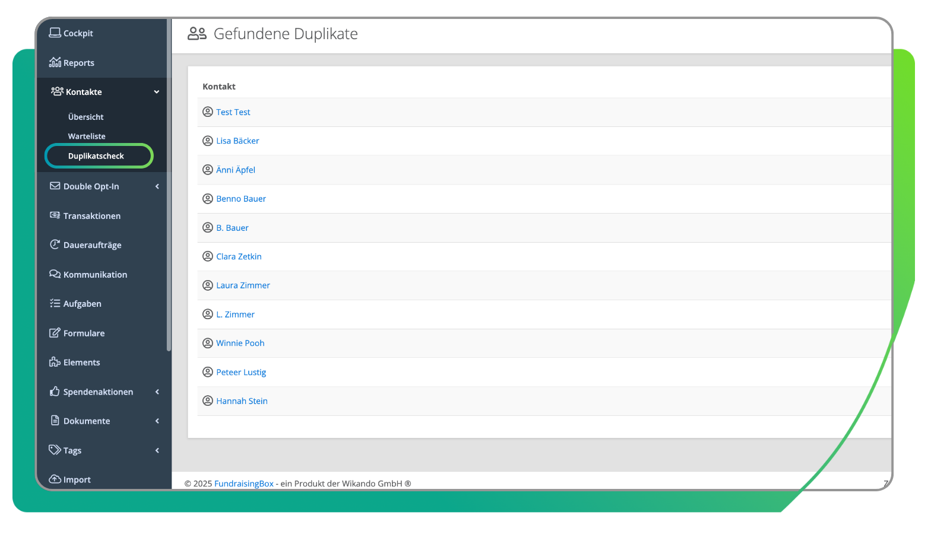Click the Transaktionen money icon
The width and height of the screenshot is (950, 534).
[55, 215]
